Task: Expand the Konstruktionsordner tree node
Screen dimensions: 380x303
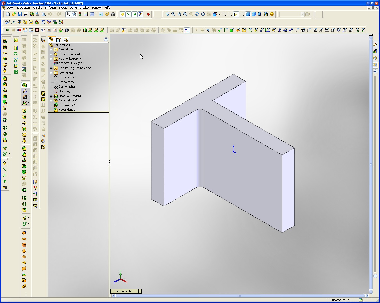Action: (x=51, y=54)
